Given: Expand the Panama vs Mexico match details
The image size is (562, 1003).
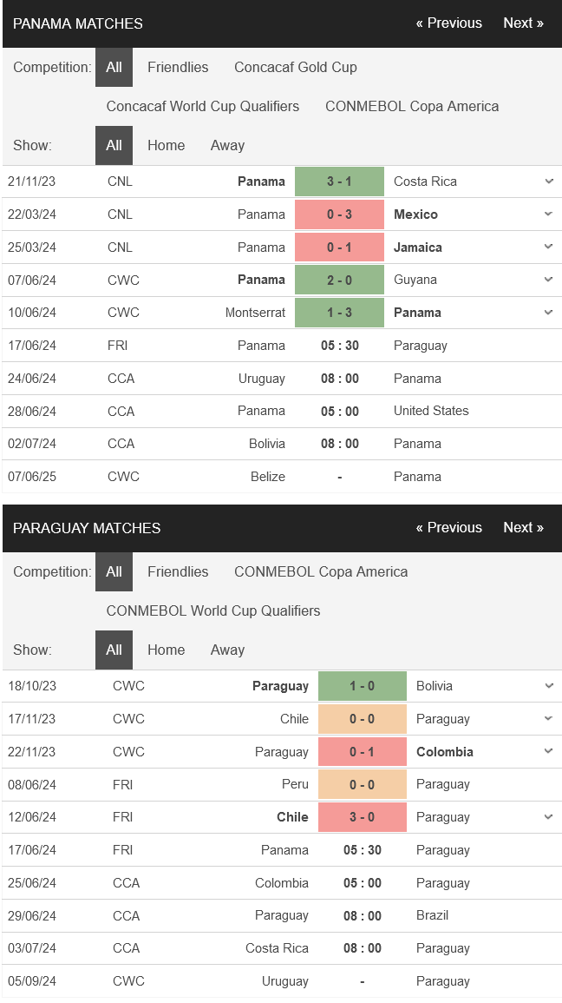Looking at the screenshot, I should coord(548,214).
